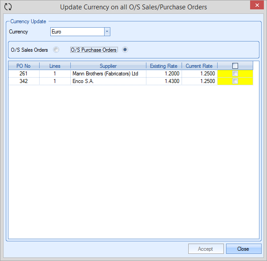Sort by the PO No column header

[x=24, y=66]
